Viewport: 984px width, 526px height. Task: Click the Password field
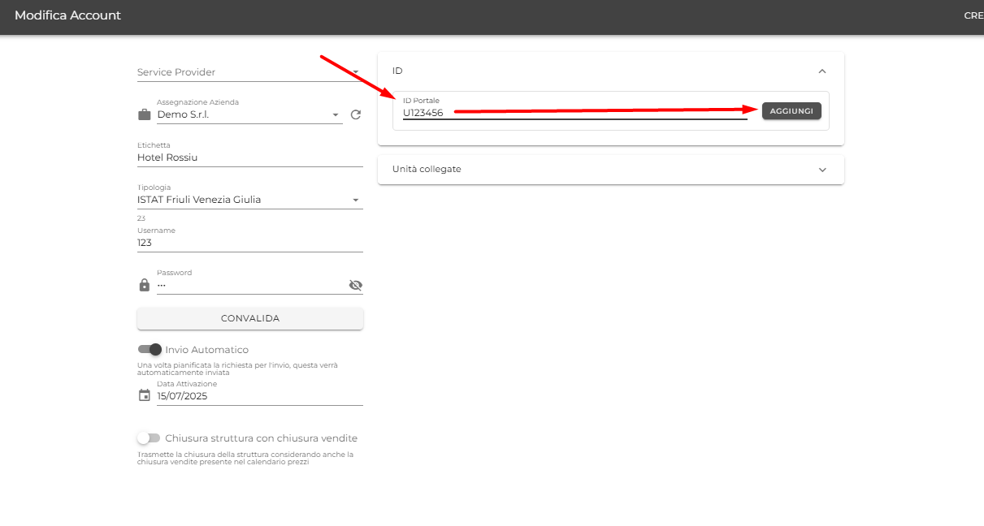[x=250, y=285]
